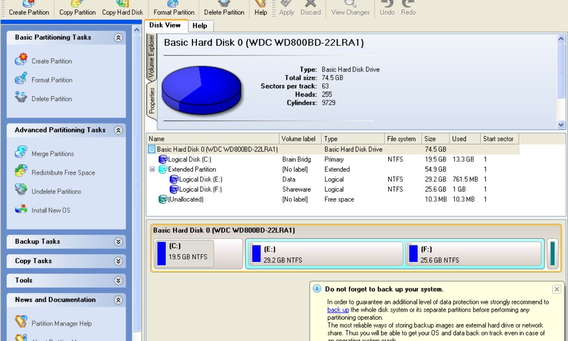The width and height of the screenshot is (568, 341).
Task: Click Copy Hard Disk toolbar button
Action: pos(122,8)
